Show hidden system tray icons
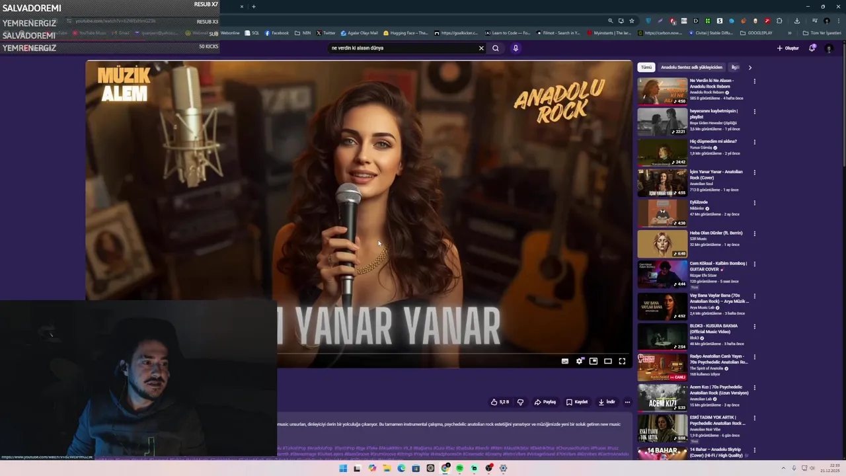 coord(784,469)
